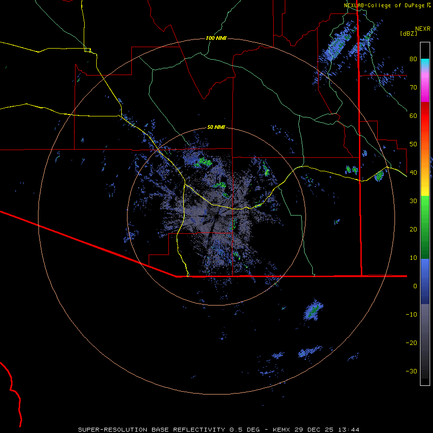Click the "50 NMI" range ring label
This screenshot has width=433, height=433.
click(x=216, y=127)
